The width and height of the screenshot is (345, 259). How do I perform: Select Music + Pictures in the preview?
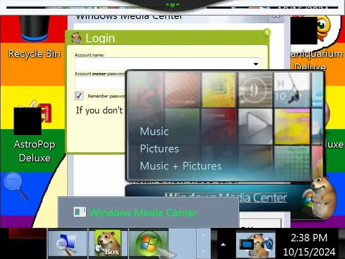[x=181, y=166]
